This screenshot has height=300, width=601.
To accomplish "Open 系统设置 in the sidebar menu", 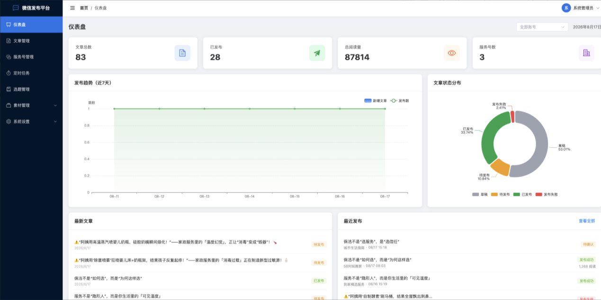I will [31, 121].
